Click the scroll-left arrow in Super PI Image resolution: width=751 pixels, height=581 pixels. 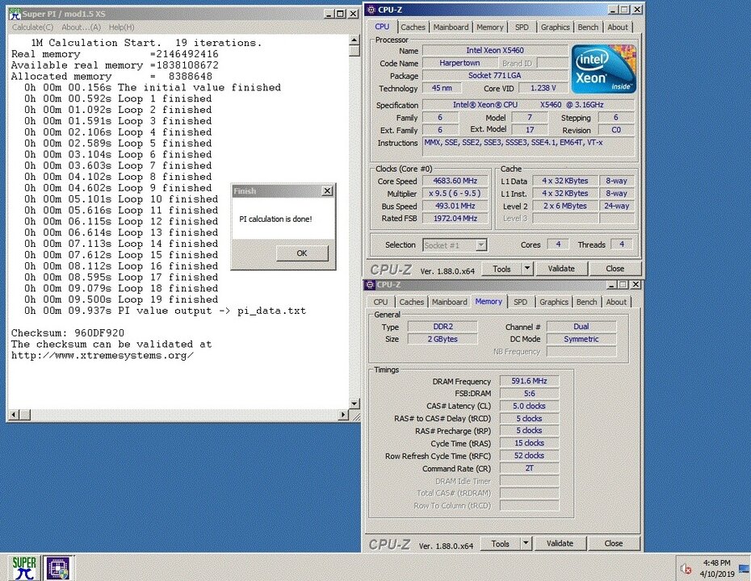(x=14, y=415)
